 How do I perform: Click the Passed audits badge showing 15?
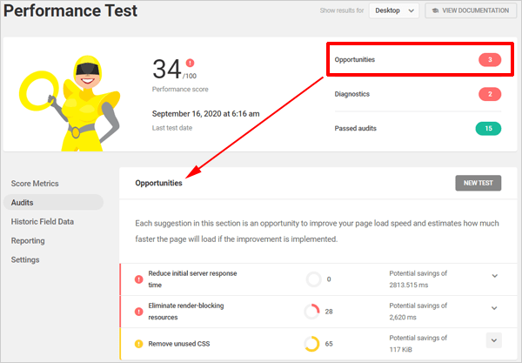(x=490, y=129)
